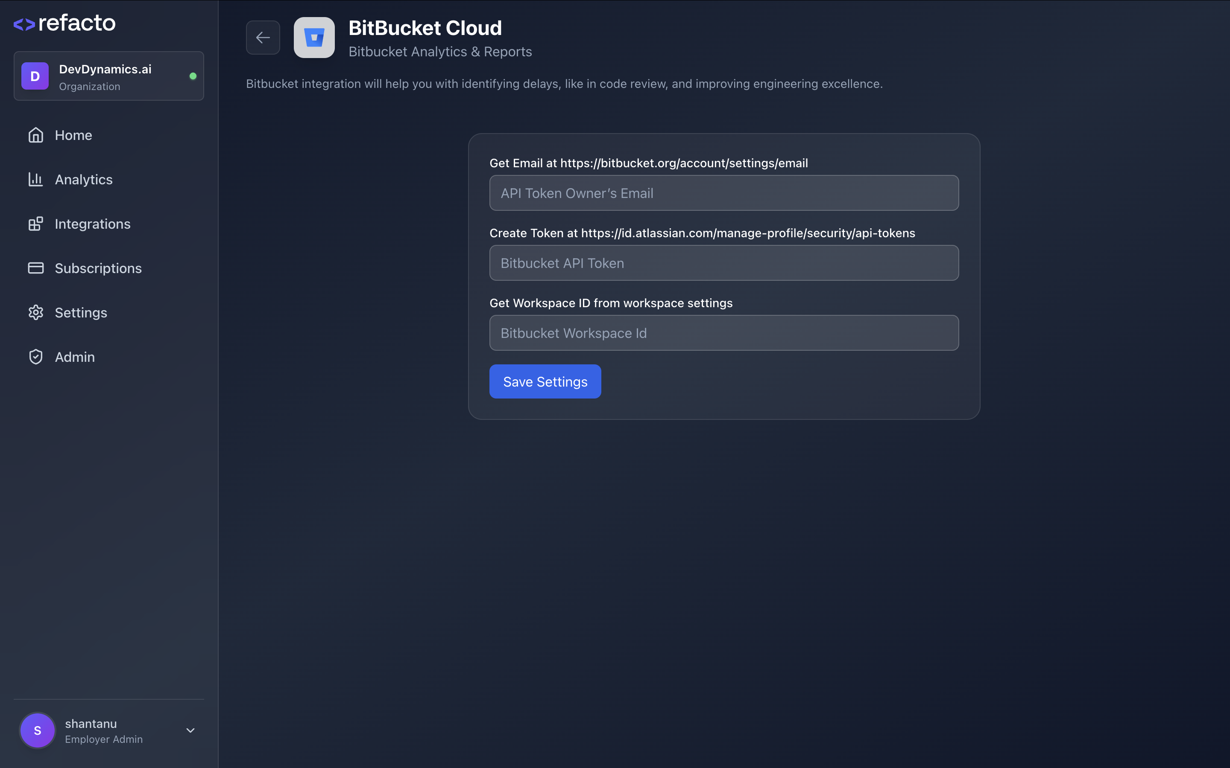The height and width of the screenshot is (768, 1230).
Task: Click the DevDynamics.ai organization avatar
Action: click(x=35, y=76)
